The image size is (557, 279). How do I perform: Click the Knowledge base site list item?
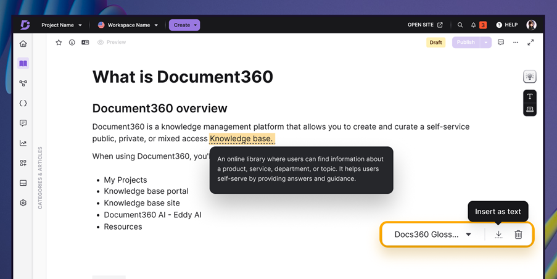point(142,203)
